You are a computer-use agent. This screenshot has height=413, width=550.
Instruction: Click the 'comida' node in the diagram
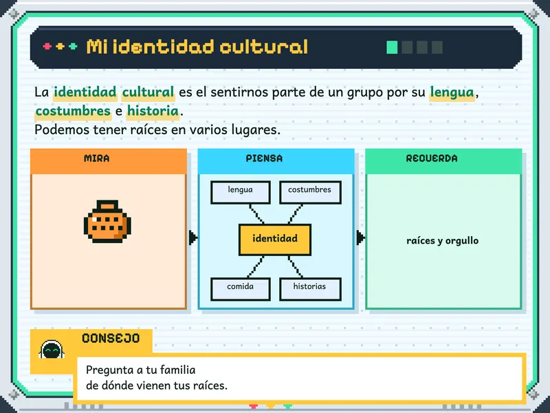coord(241,289)
